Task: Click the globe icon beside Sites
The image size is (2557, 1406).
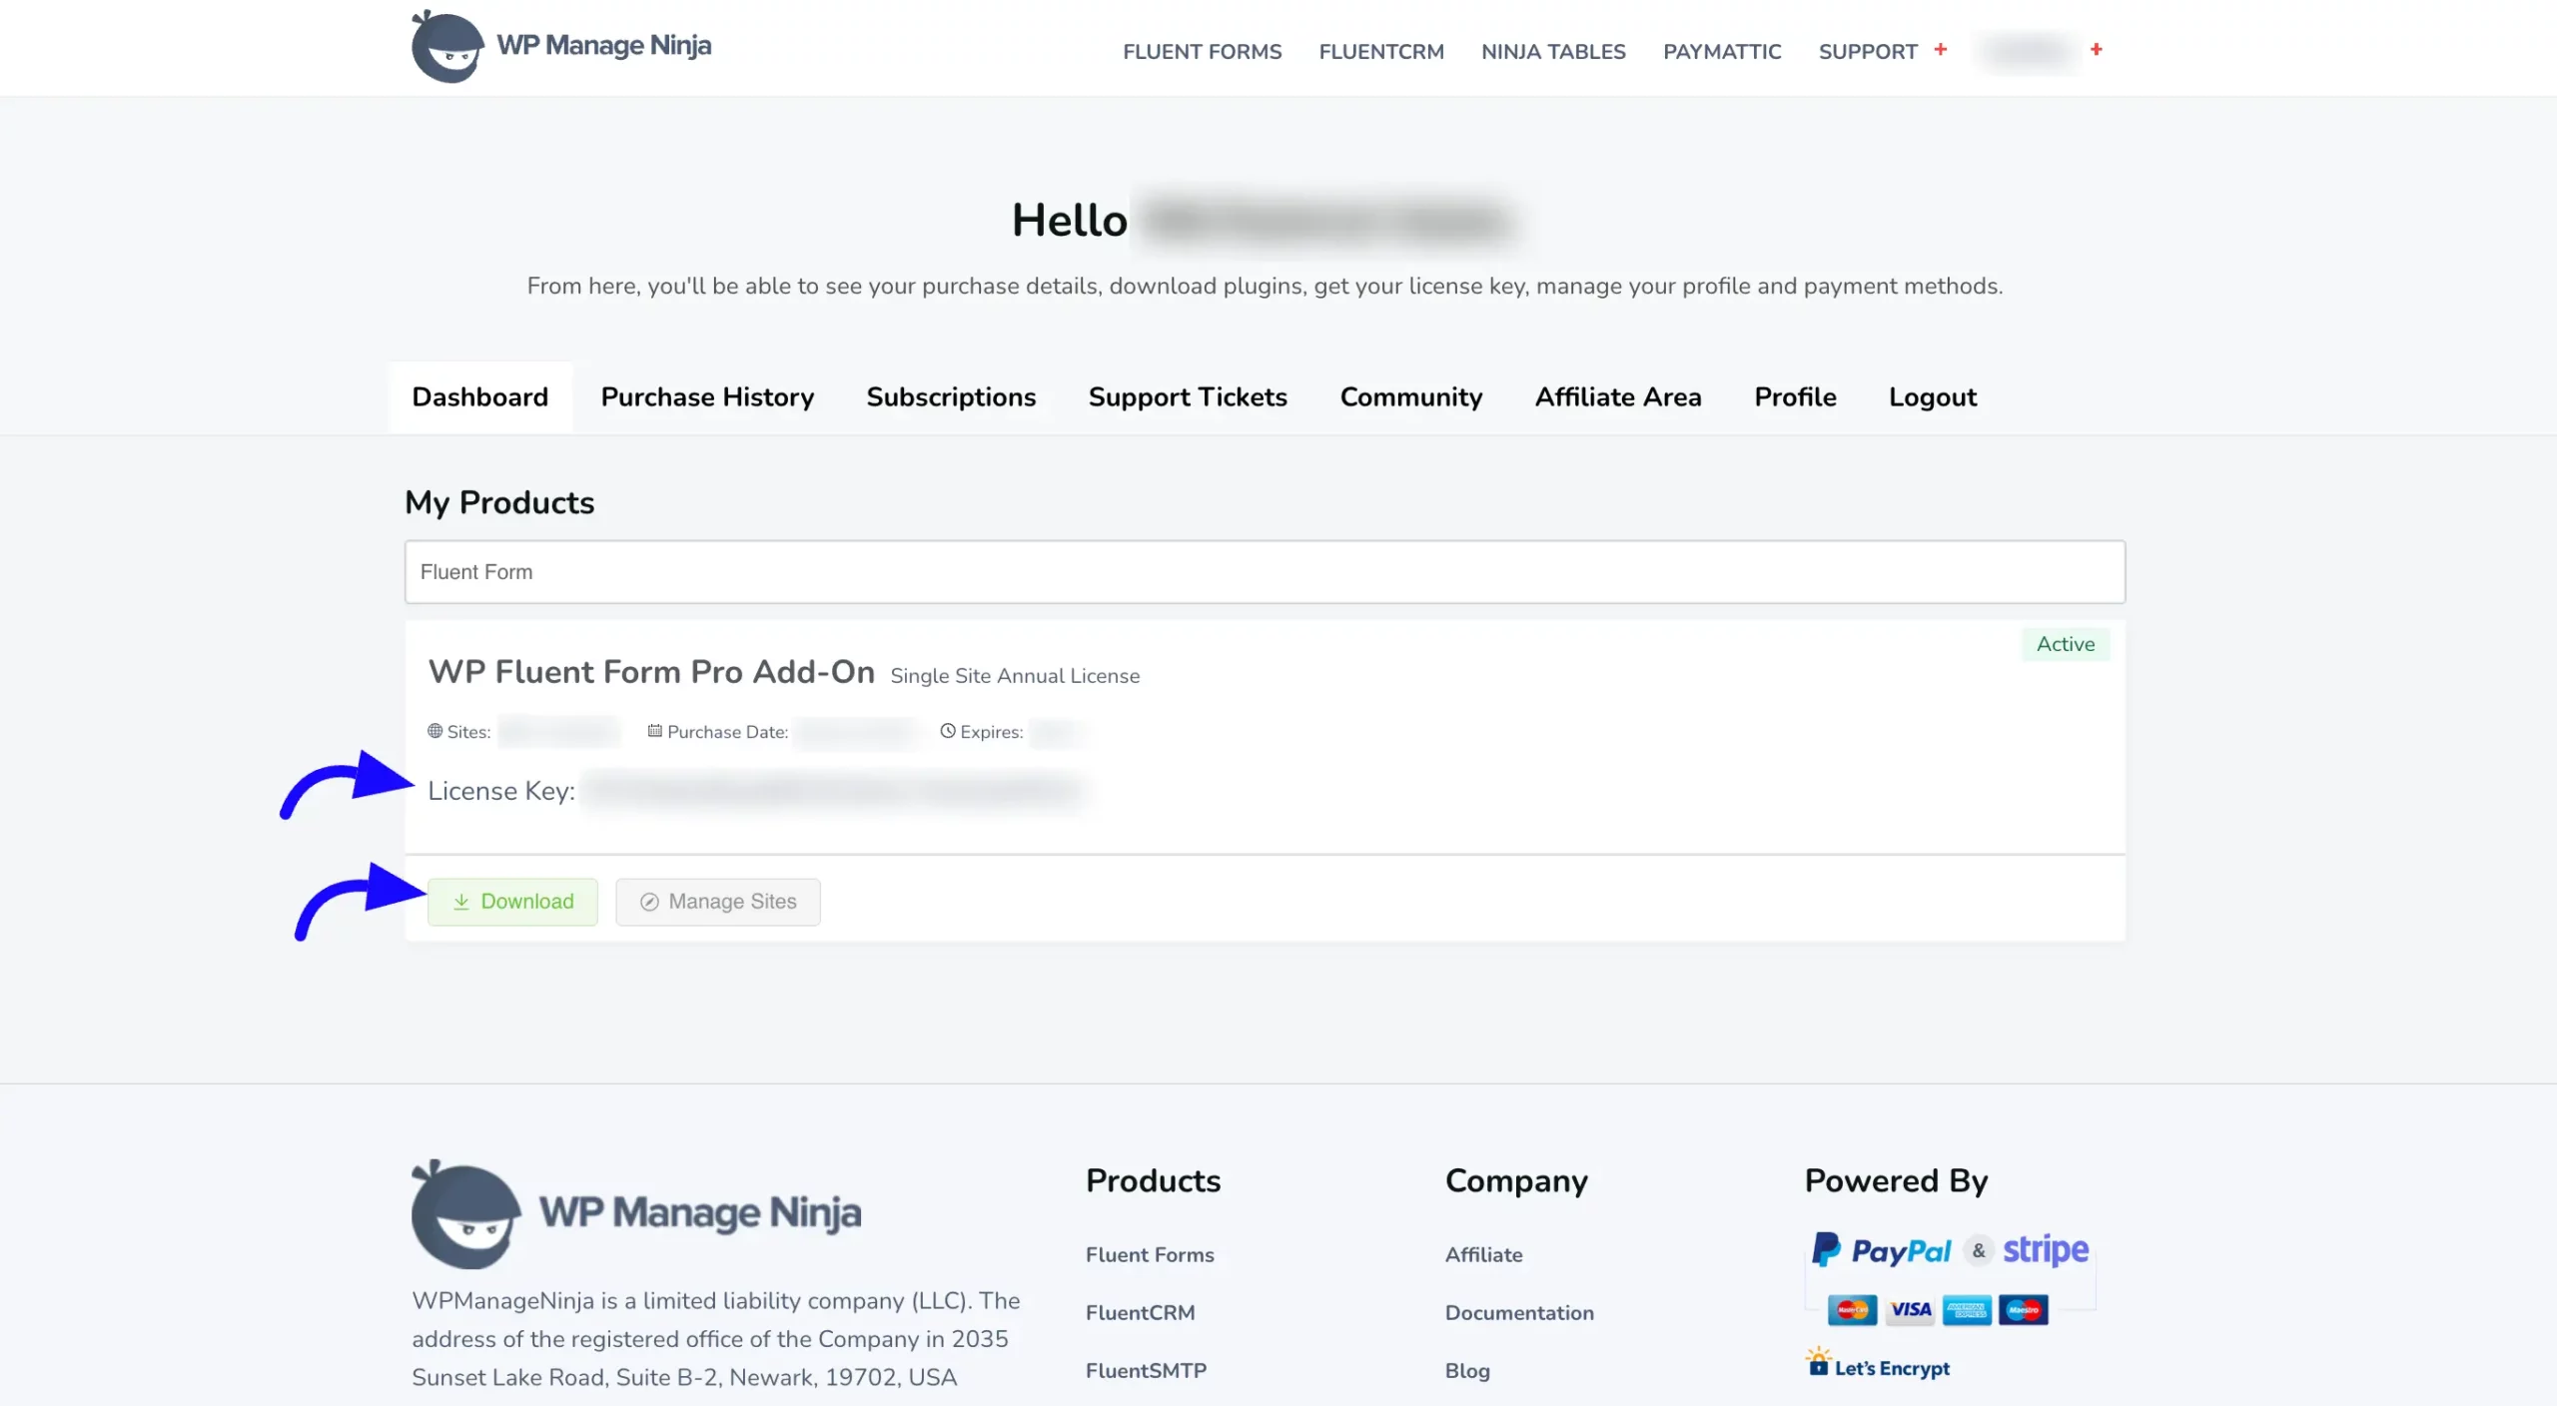Action: tap(434, 731)
